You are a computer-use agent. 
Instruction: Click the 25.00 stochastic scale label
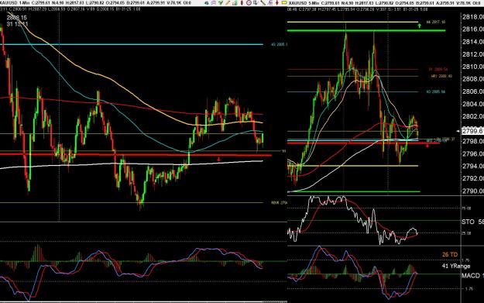(x=466, y=233)
